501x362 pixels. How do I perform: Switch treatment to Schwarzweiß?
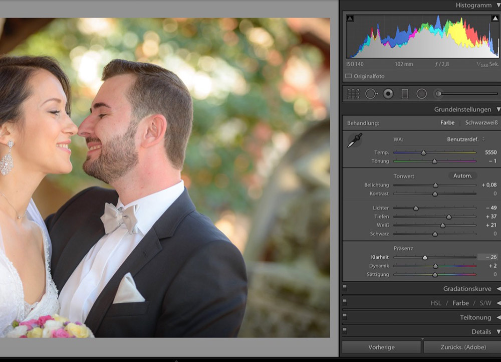pyautogui.click(x=481, y=123)
